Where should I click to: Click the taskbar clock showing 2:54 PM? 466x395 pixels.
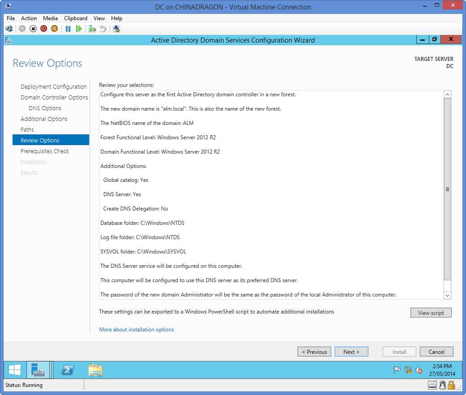tap(442, 370)
